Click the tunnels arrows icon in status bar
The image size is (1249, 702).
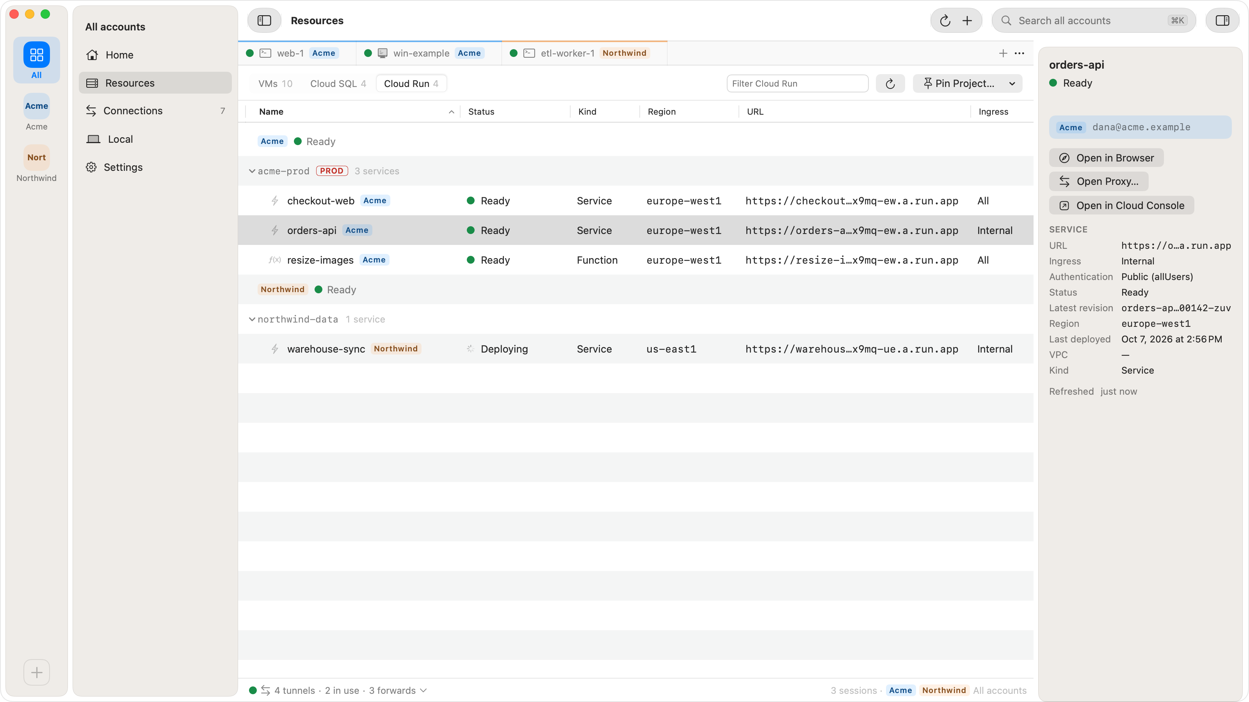tap(265, 690)
